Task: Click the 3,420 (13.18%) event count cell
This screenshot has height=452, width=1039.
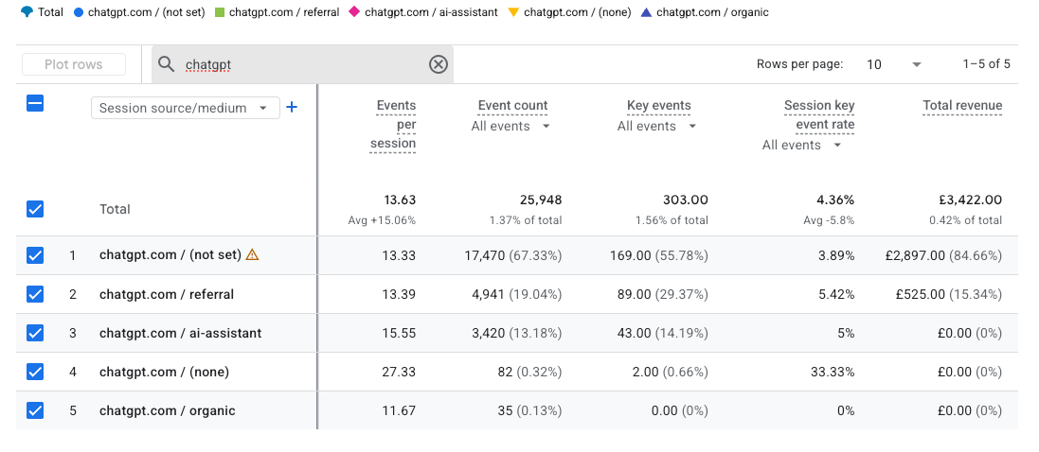Action: tap(517, 333)
